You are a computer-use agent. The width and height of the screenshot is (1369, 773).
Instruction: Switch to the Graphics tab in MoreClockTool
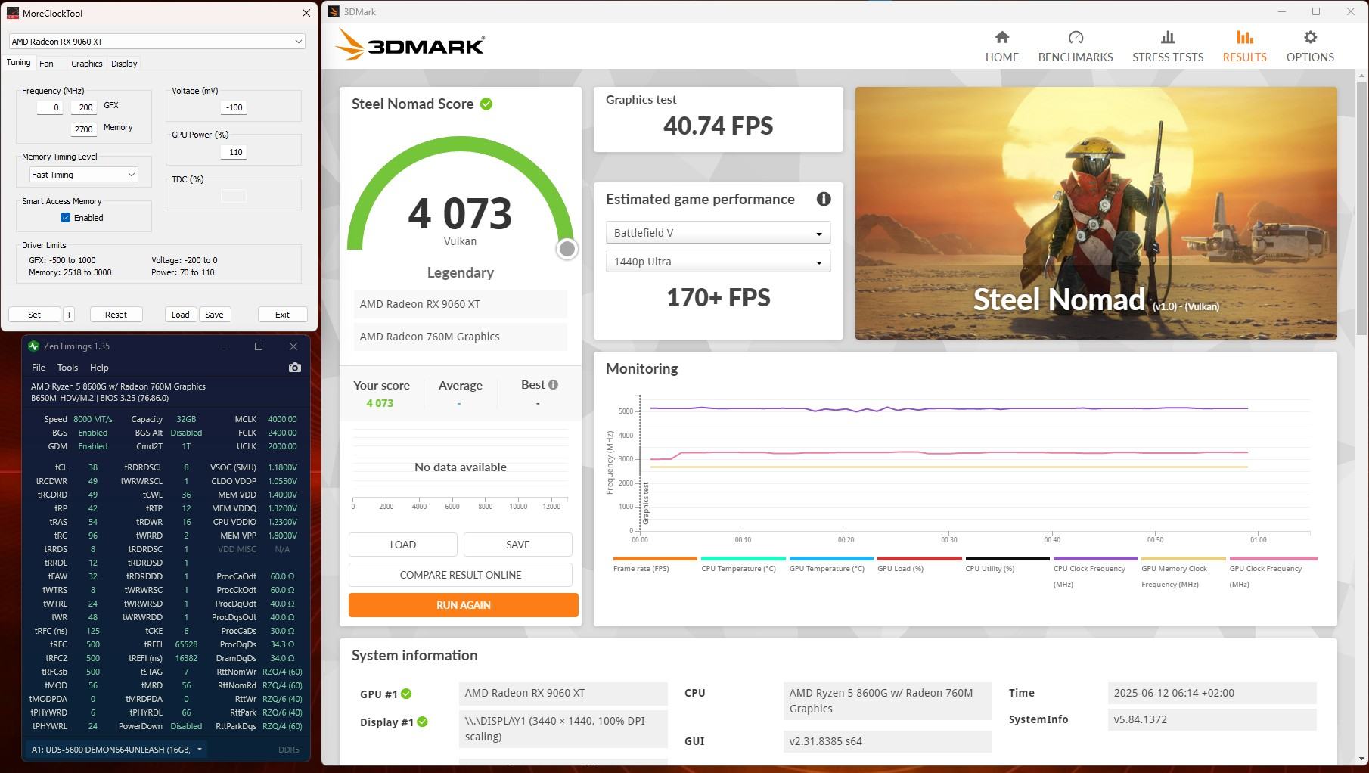click(87, 64)
